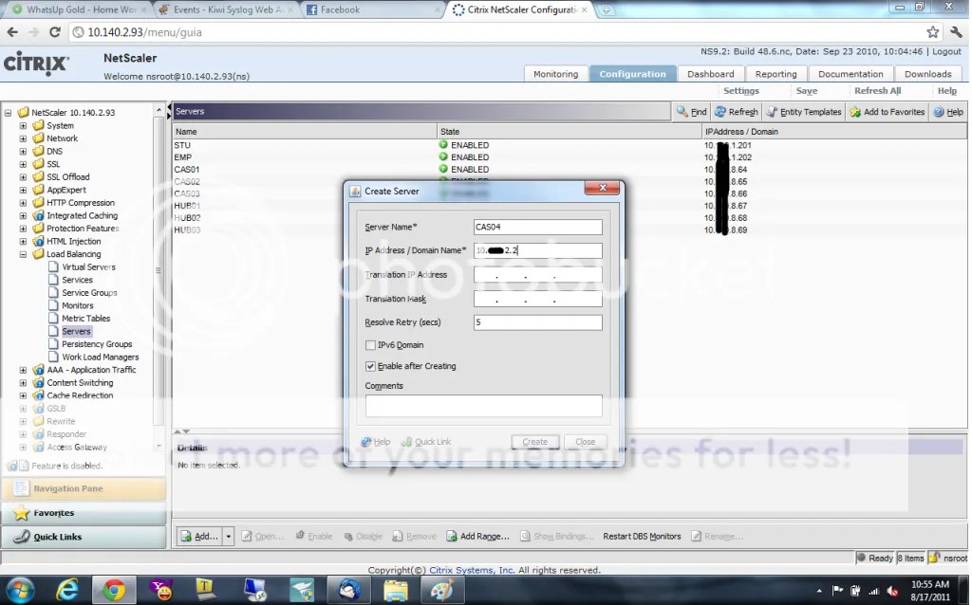
Task: Toggle Restart DBS Monitors
Action: tap(642, 536)
